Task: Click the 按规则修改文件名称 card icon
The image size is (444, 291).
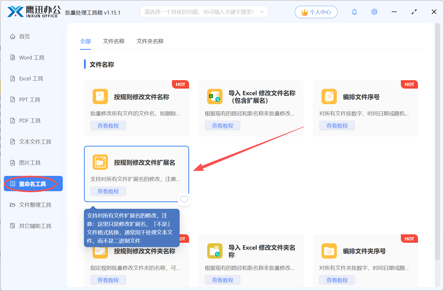Action: point(100,96)
